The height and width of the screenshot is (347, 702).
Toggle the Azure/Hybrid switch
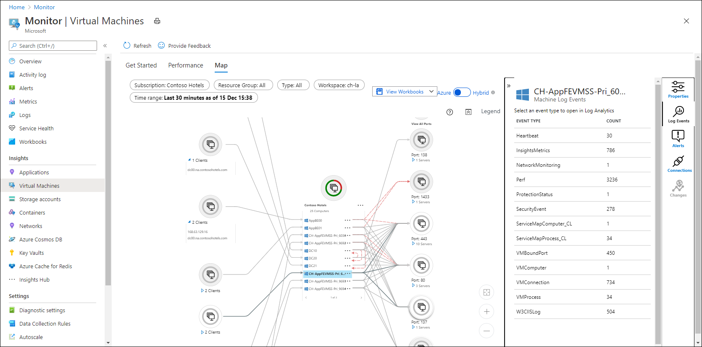coord(462,93)
